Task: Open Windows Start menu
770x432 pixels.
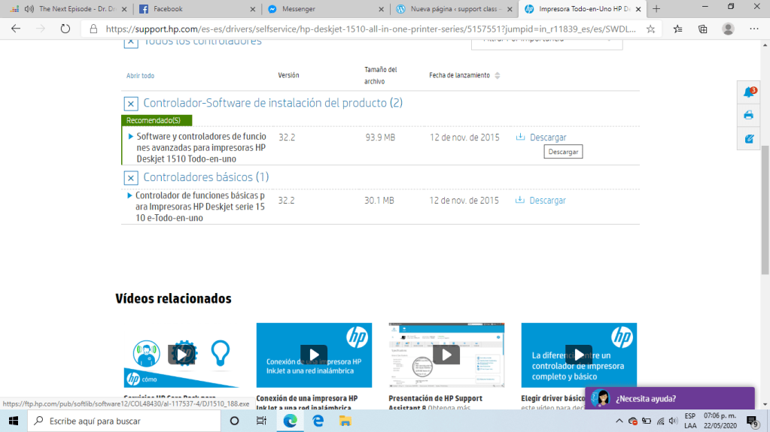Action: pyautogui.click(x=14, y=421)
